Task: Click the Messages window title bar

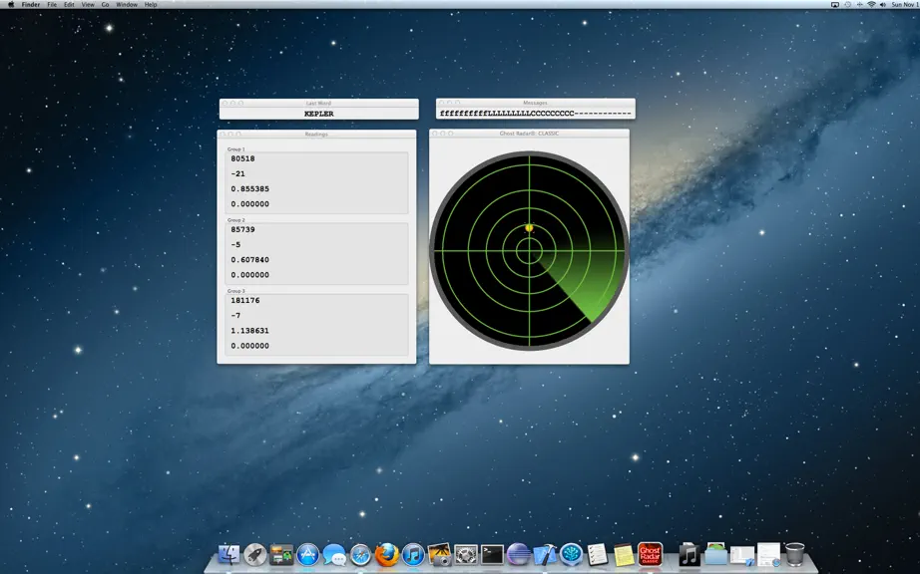Action: [x=535, y=103]
